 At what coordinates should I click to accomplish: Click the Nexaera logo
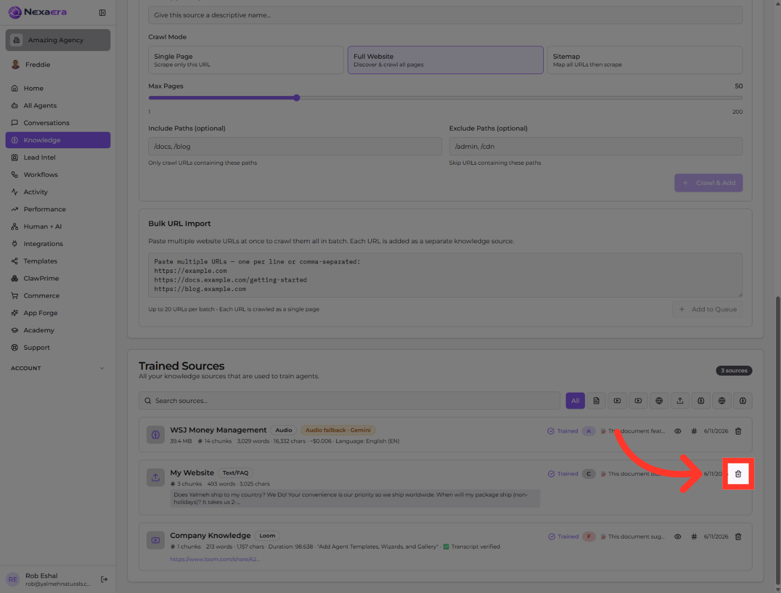coord(37,12)
